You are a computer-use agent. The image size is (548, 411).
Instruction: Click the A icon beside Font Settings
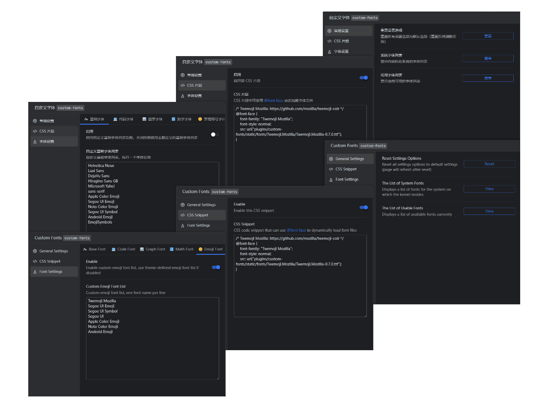coord(34,271)
